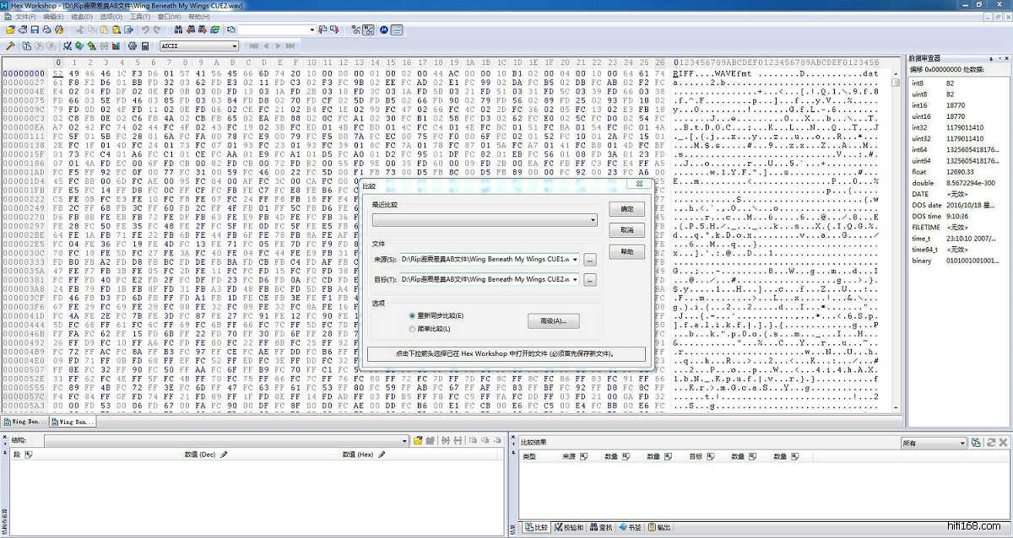This screenshot has height=538, width=1013.
Task: Open the 所有 filter dropdown in results panel
Action: click(x=962, y=443)
